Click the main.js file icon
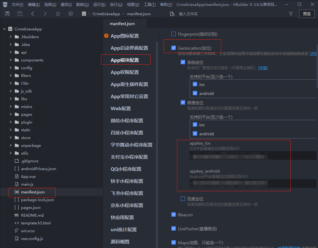This screenshot has width=318, height=248. pyautogui.click(x=17, y=184)
